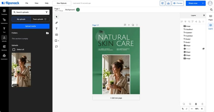
Task: Click the distribute spacing icon in Layers panel
Action: 203,22
